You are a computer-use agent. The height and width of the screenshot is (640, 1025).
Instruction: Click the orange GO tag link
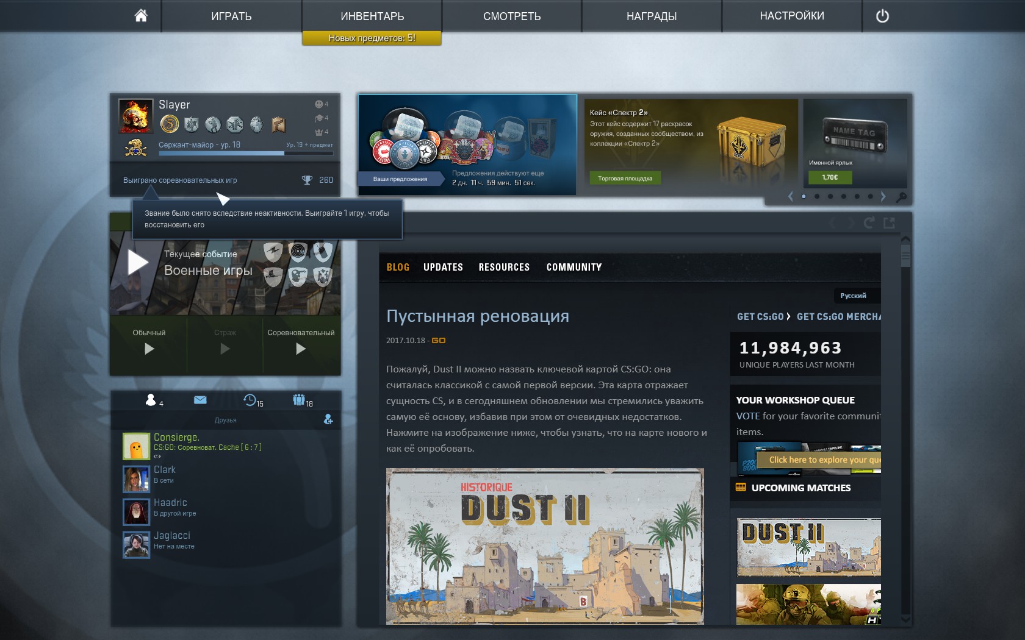(x=439, y=341)
